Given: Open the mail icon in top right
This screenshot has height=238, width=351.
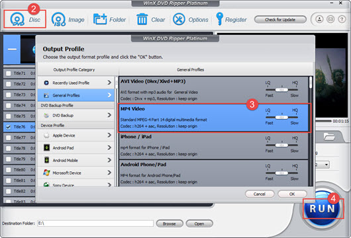Looking at the screenshot, I should click(330, 19).
